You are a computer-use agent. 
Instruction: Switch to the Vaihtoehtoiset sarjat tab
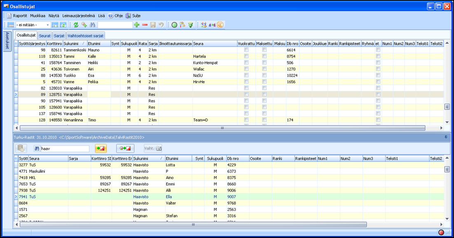pyautogui.click(x=85, y=36)
